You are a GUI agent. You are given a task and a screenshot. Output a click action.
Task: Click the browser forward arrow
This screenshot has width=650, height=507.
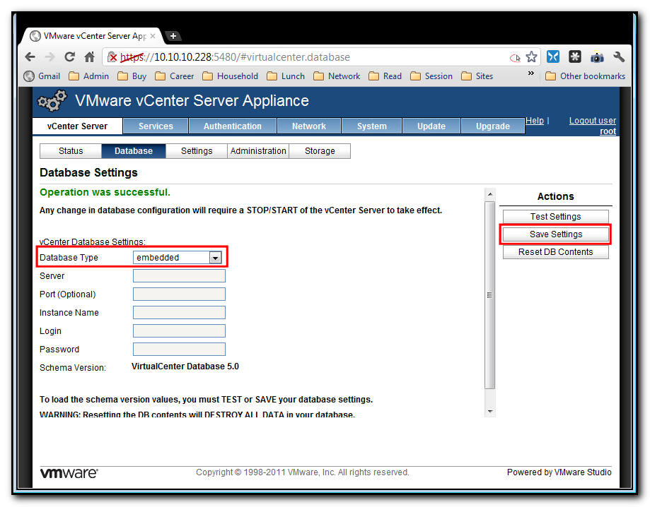pos(50,56)
